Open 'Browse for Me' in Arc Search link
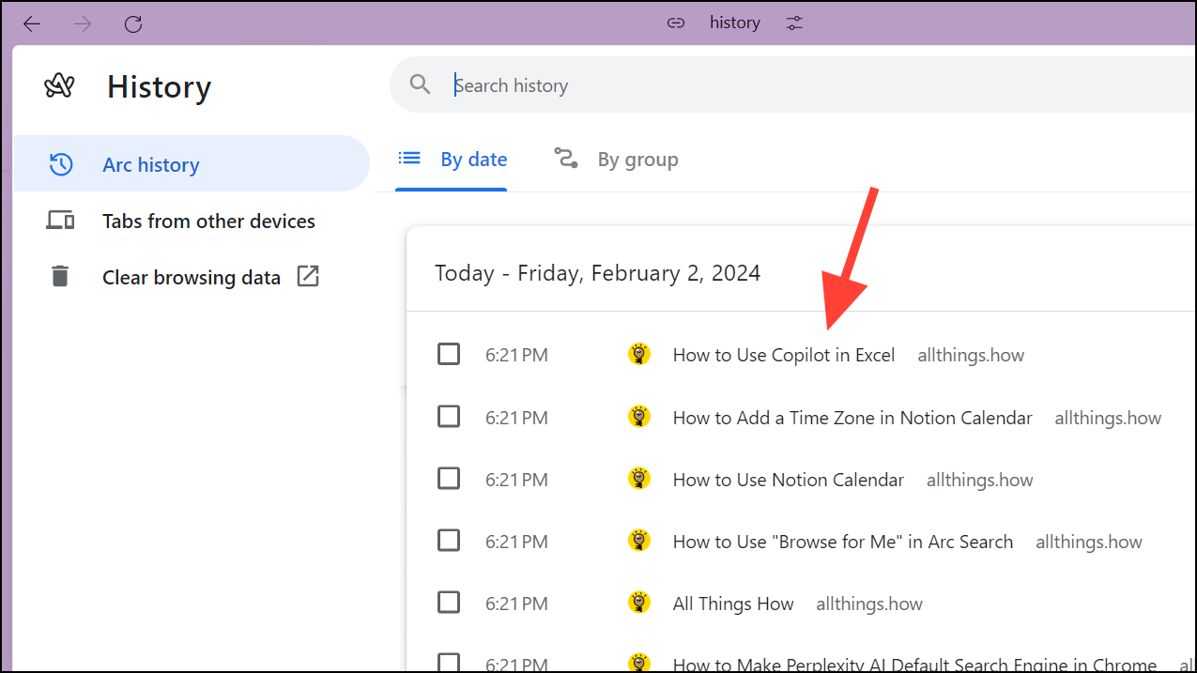This screenshot has width=1197, height=673. point(842,542)
